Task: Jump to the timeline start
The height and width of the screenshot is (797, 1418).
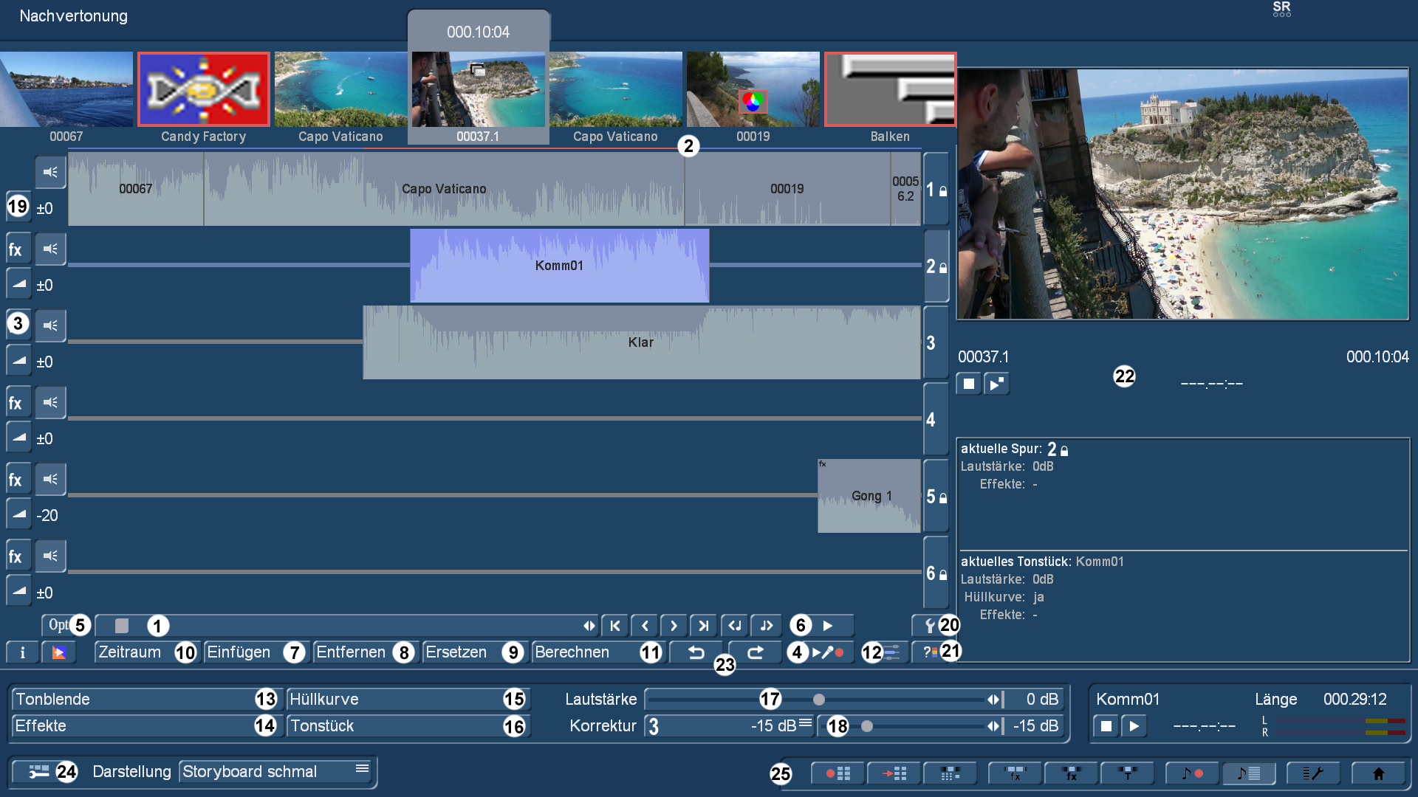Action: tap(614, 626)
